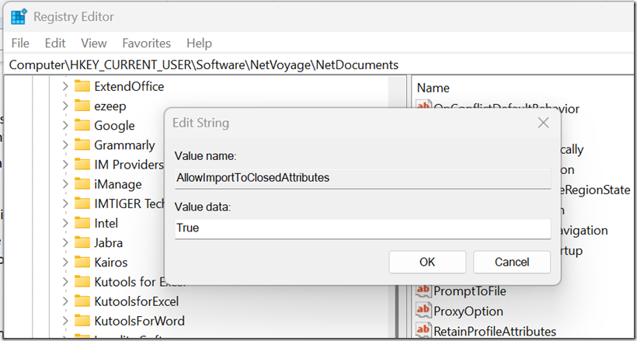Expand the iManage registry key
This screenshot has height=341, width=637.
coord(65,184)
